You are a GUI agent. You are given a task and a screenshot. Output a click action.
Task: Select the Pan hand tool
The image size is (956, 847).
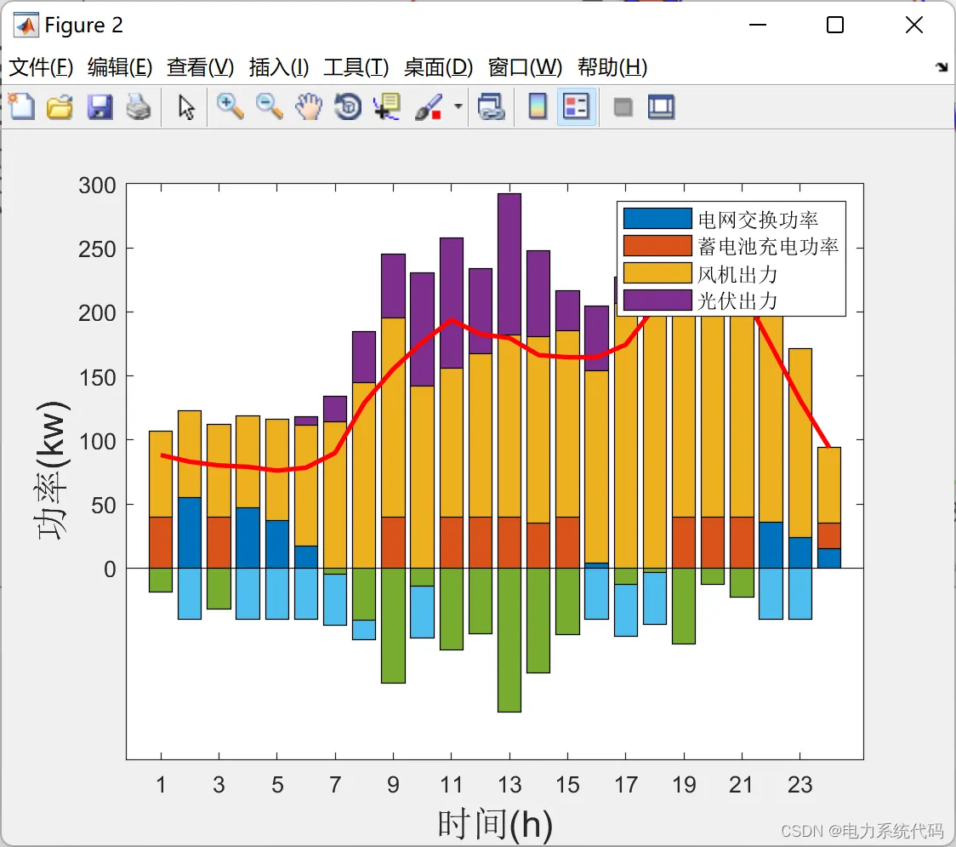pyautogui.click(x=309, y=106)
